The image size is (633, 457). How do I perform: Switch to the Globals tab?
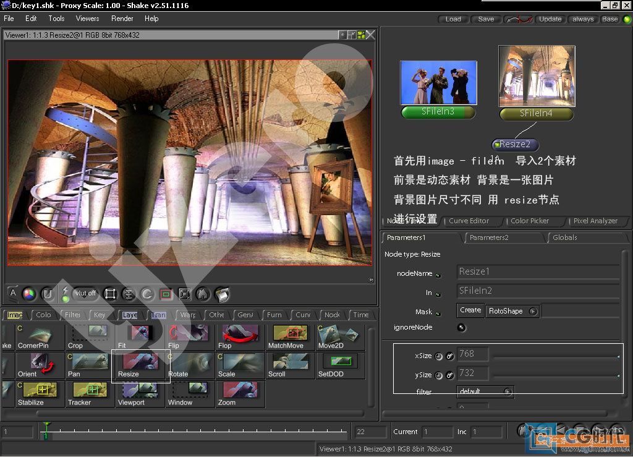[564, 237]
